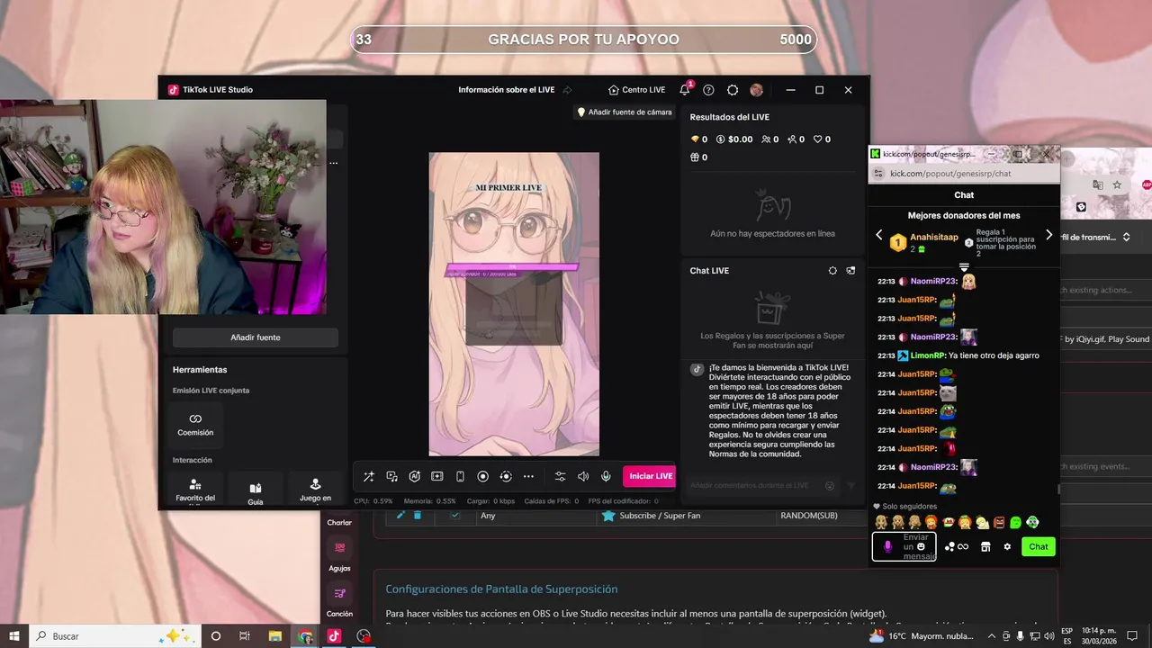Image resolution: width=1152 pixels, height=648 pixels.
Task: Open the help question mark icon
Action: [708, 90]
